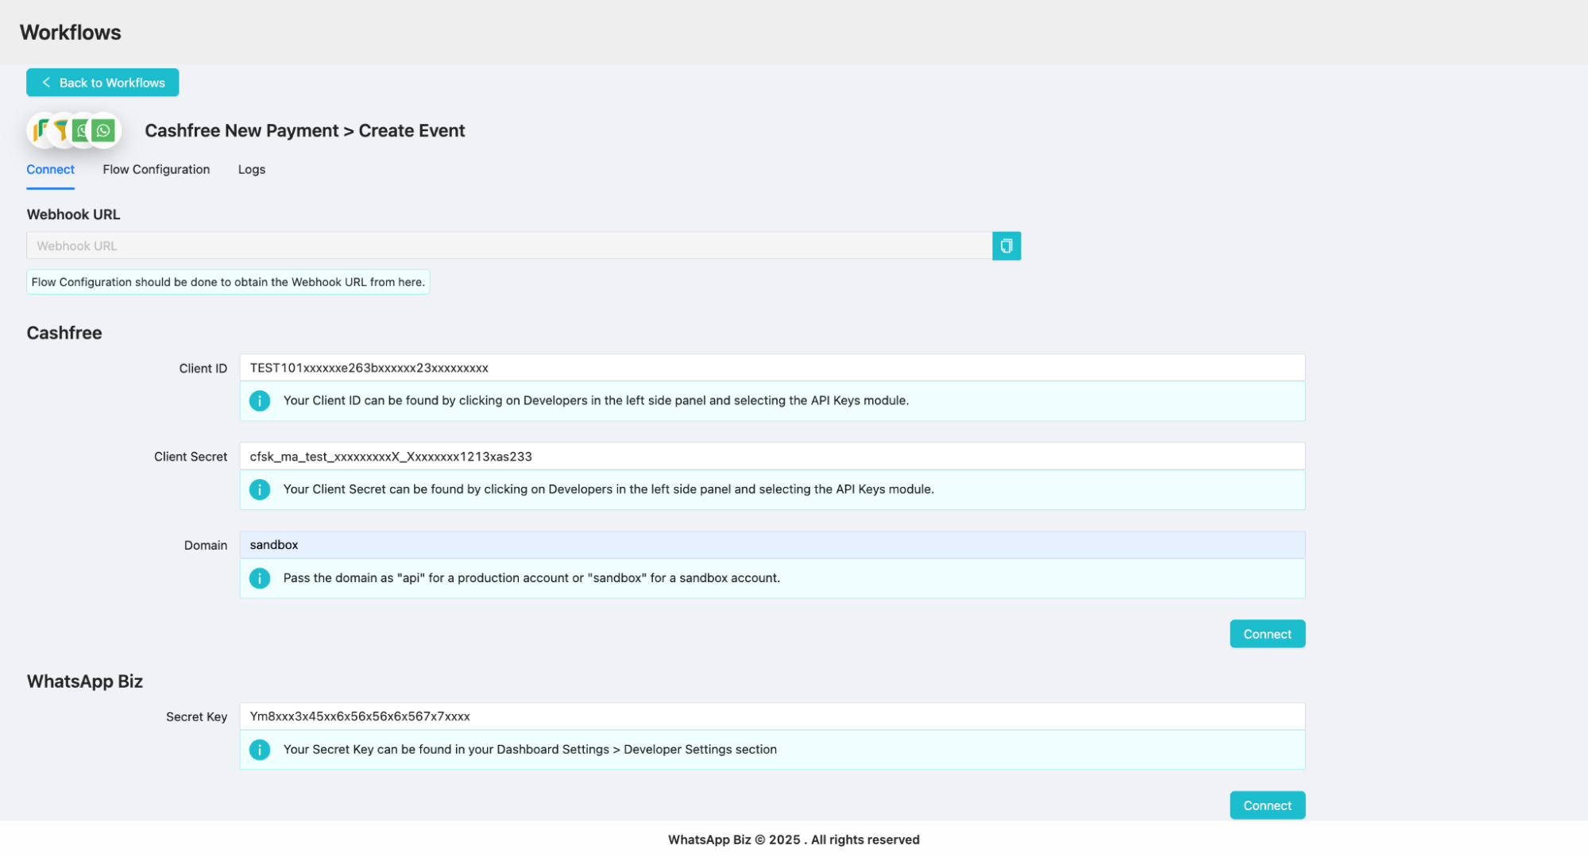This screenshot has width=1588, height=857.
Task: Click the info icon beside Secret Key hint
Action: [260, 750]
